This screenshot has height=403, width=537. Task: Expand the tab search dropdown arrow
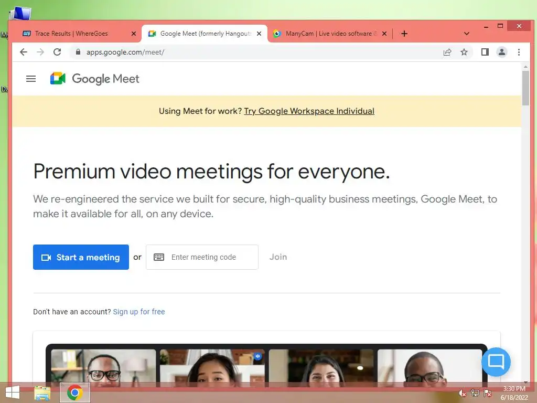click(x=466, y=34)
